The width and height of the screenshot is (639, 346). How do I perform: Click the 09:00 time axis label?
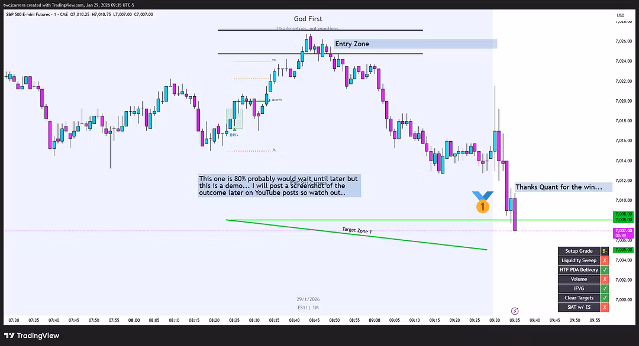[x=375, y=321]
